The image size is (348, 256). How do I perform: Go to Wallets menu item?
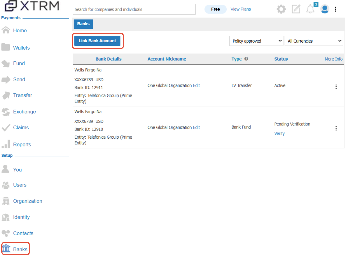click(21, 48)
